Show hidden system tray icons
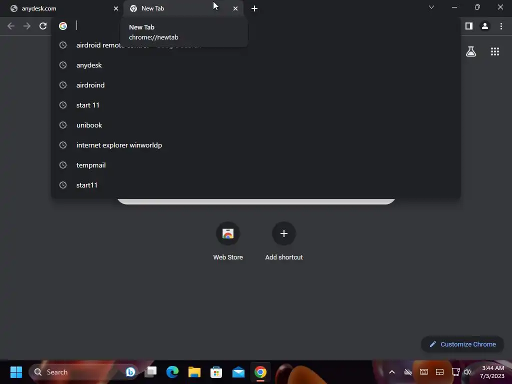 coord(392,372)
